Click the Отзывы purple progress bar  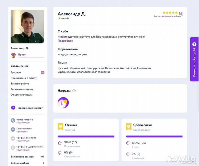click(86, 136)
